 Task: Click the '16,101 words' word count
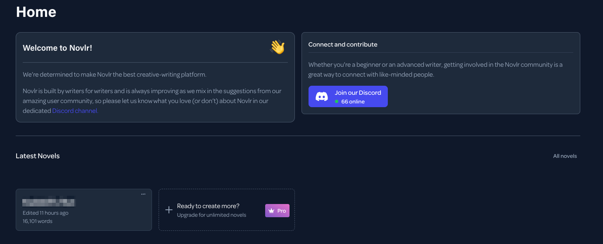click(x=38, y=221)
